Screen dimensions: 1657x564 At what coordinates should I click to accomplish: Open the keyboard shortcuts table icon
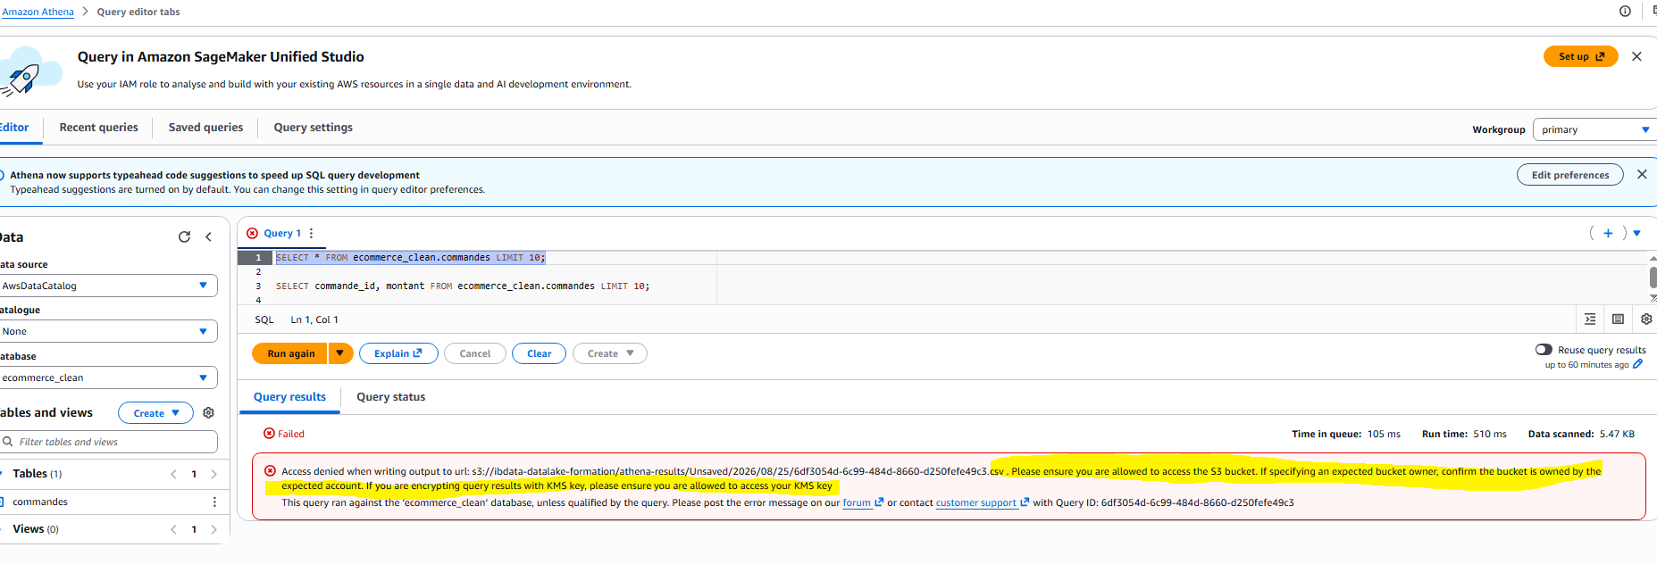pyautogui.click(x=1618, y=319)
